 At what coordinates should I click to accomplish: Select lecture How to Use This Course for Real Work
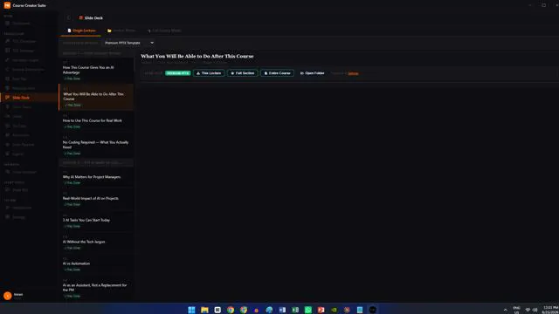(x=96, y=122)
